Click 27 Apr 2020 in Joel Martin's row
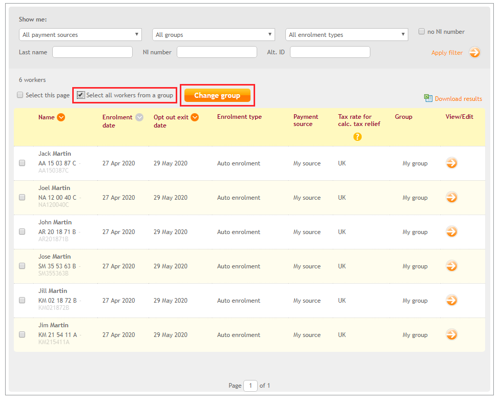 (x=118, y=198)
